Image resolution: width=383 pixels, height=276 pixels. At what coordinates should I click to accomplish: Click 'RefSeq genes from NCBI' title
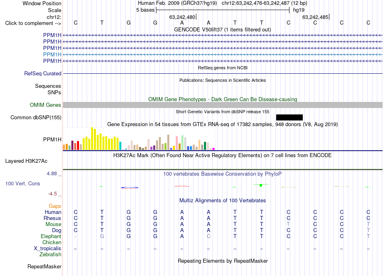[x=223, y=68]
